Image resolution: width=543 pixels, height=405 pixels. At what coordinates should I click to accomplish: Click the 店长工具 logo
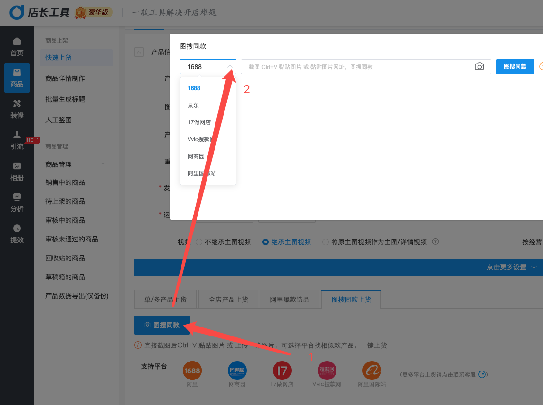(x=39, y=12)
